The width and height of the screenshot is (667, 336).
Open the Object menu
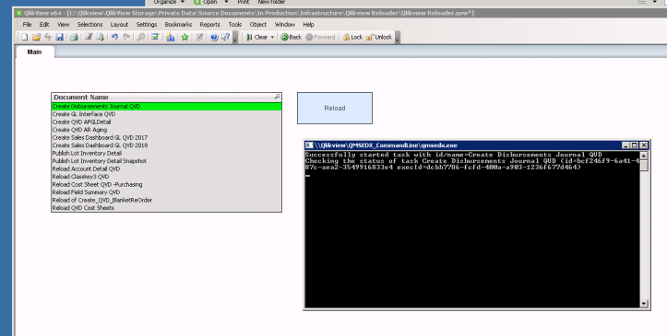pos(257,25)
